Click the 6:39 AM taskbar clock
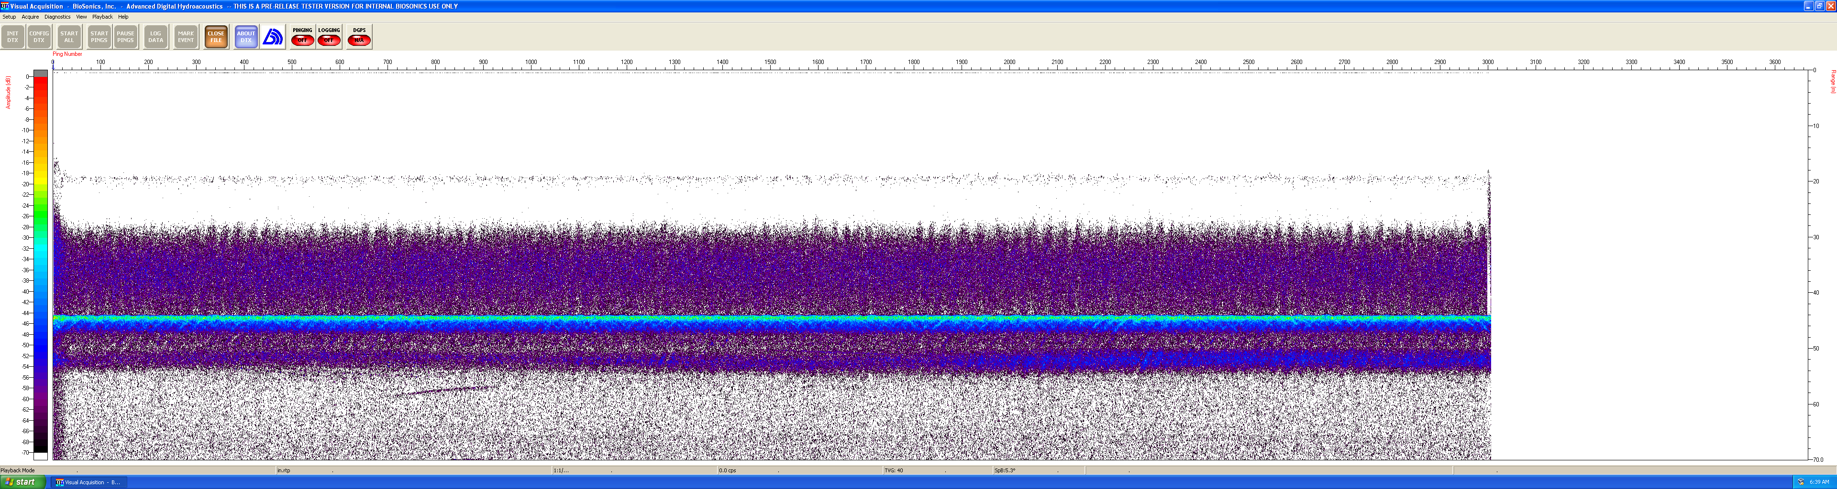Screen dimensions: 1837x489 (x=1819, y=482)
